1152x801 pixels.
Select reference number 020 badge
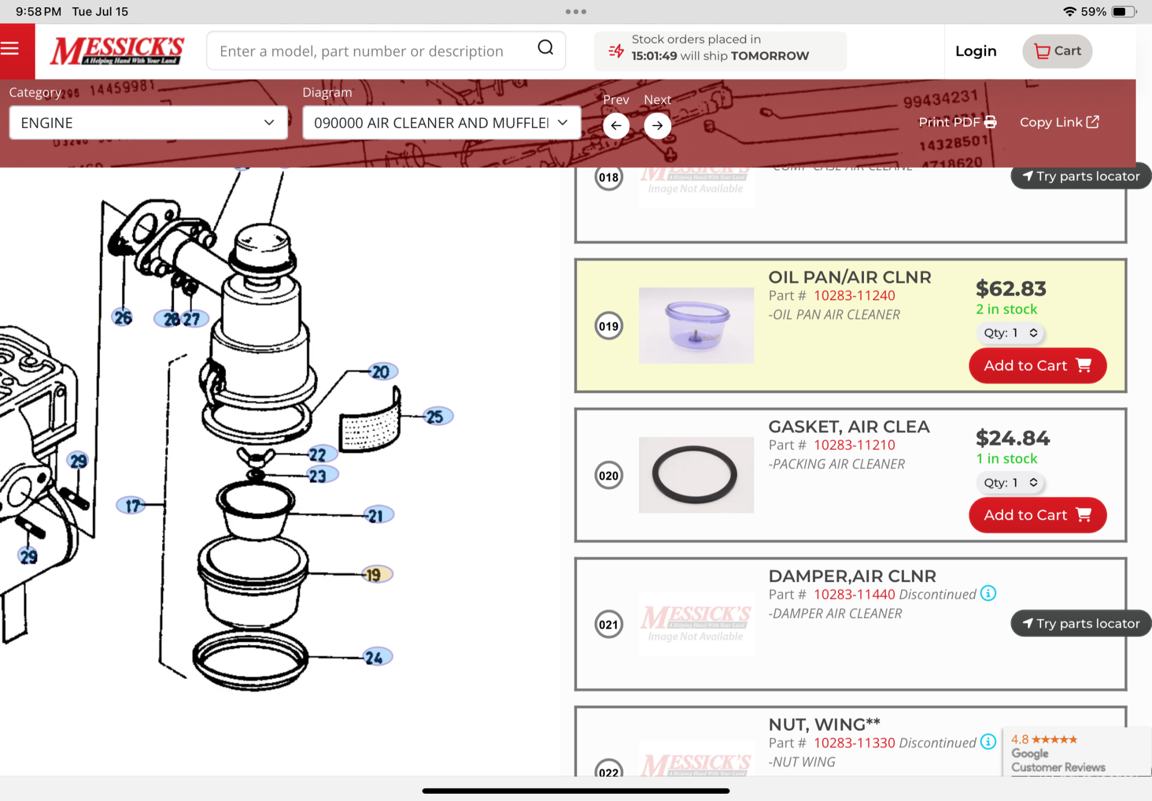609,476
